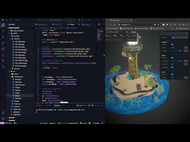Click the translate page icon in address bar
This screenshot has width=190, height=142.
(x=155, y=25)
